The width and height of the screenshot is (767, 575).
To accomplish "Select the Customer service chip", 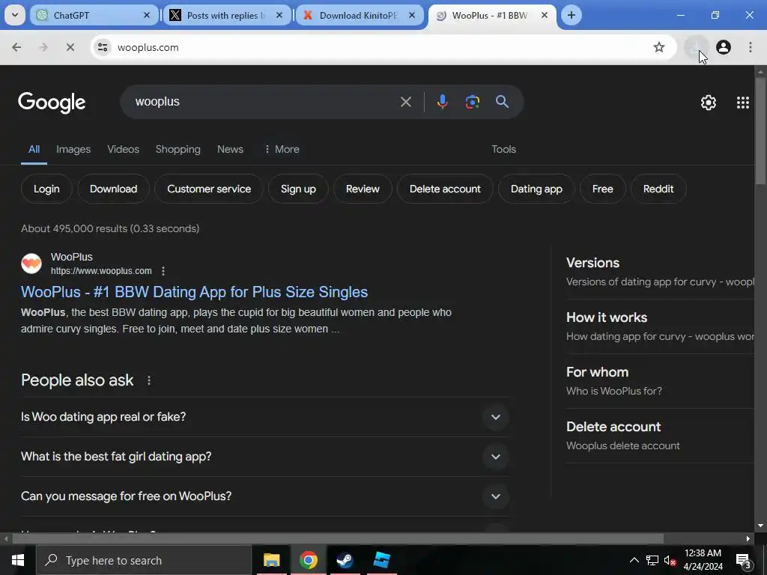I will coord(209,189).
